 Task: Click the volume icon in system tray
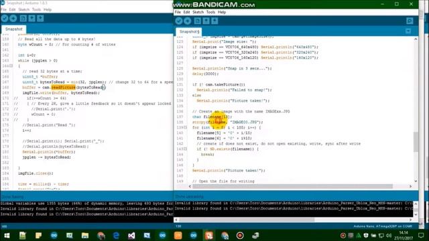pyautogui.click(x=389, y=235)
